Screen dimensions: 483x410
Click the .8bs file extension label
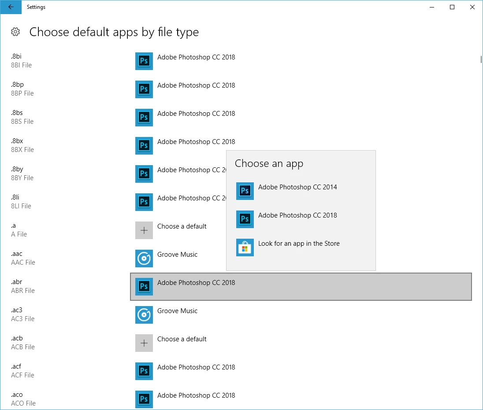pyautogui.click(x=17, y=113)
